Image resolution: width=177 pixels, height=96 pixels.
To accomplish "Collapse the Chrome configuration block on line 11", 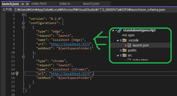I will 23,57.
